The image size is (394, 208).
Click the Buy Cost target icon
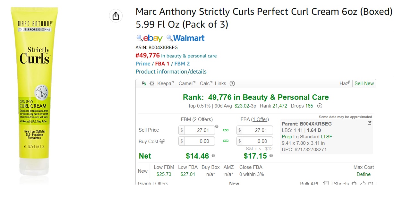pyautogui.click(x=162, y=141)
